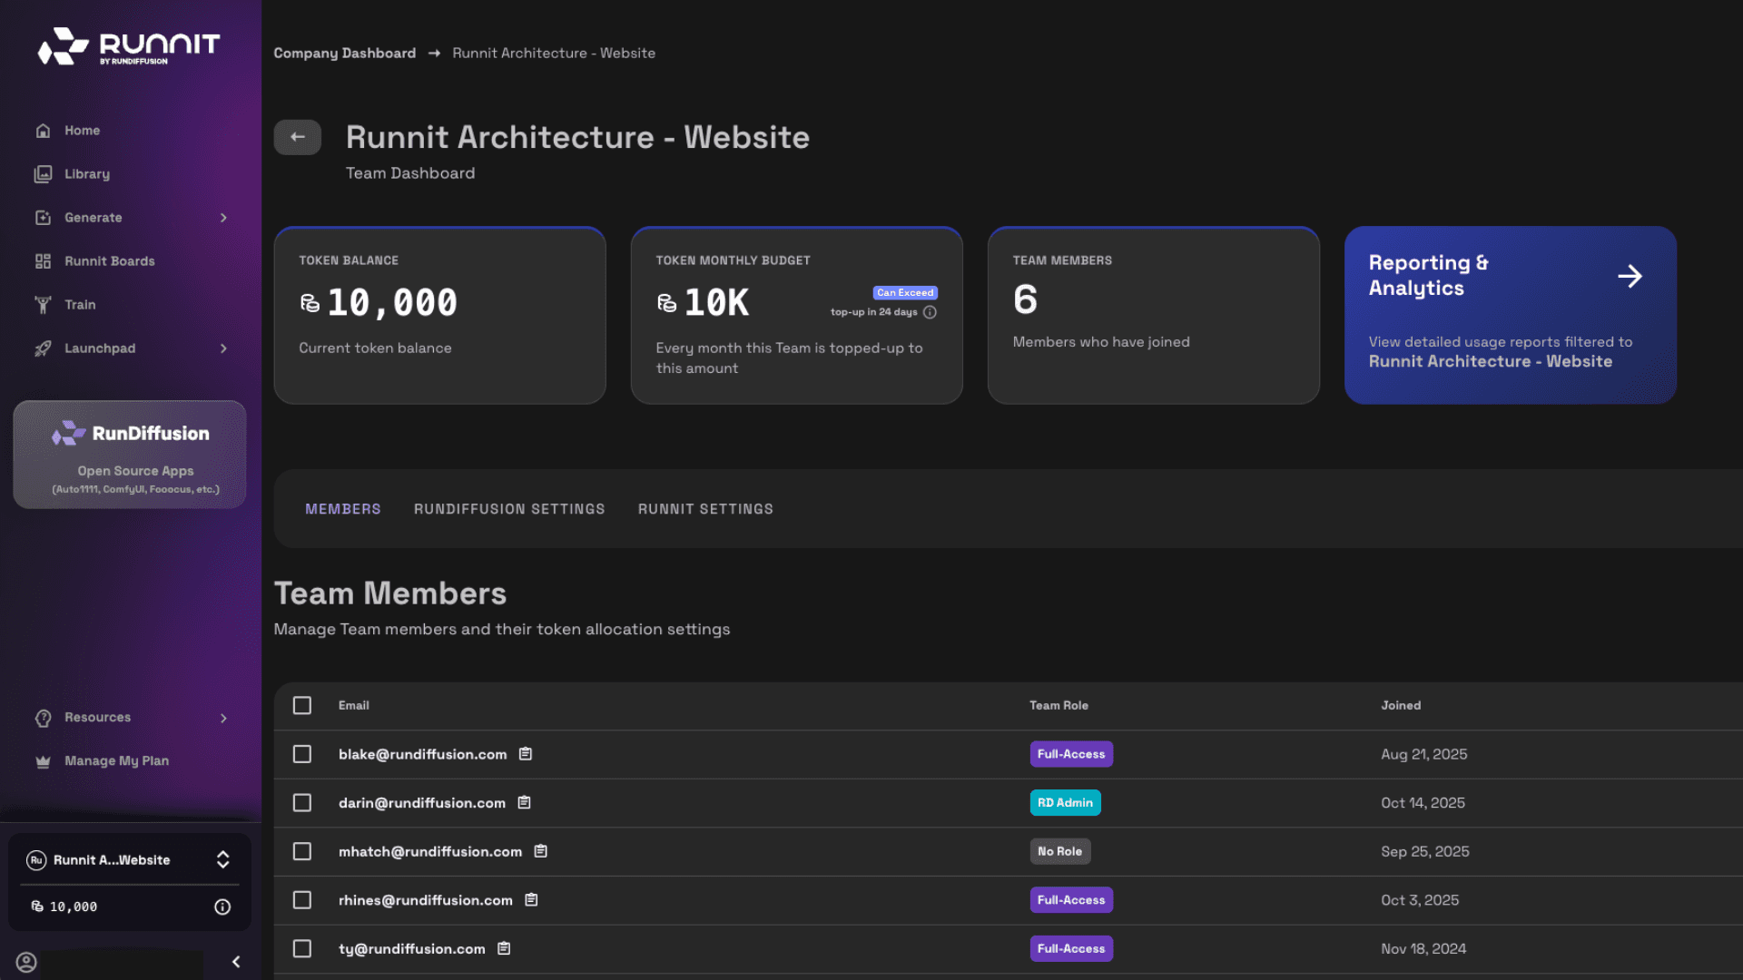The width and height of the screenshot is (1743, 980).
Task: Click the Launchpad rocket icon
Action: pos(43,348)
